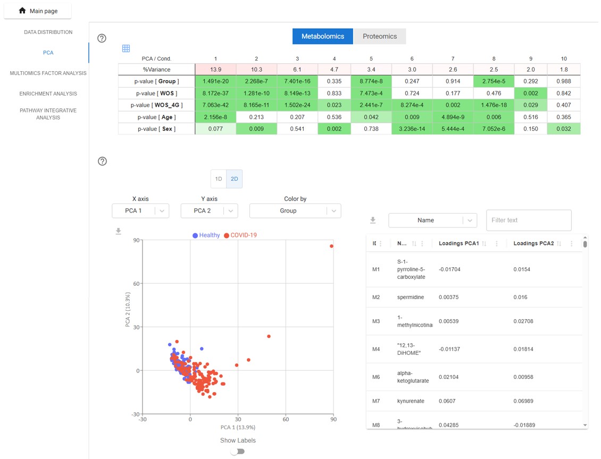
Task: Toggle the Healthy legend color marker
Action: pos(195,235)
